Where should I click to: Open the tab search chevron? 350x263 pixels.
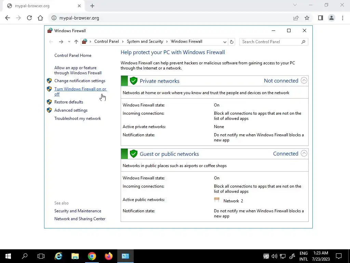(x=295, y=5)
